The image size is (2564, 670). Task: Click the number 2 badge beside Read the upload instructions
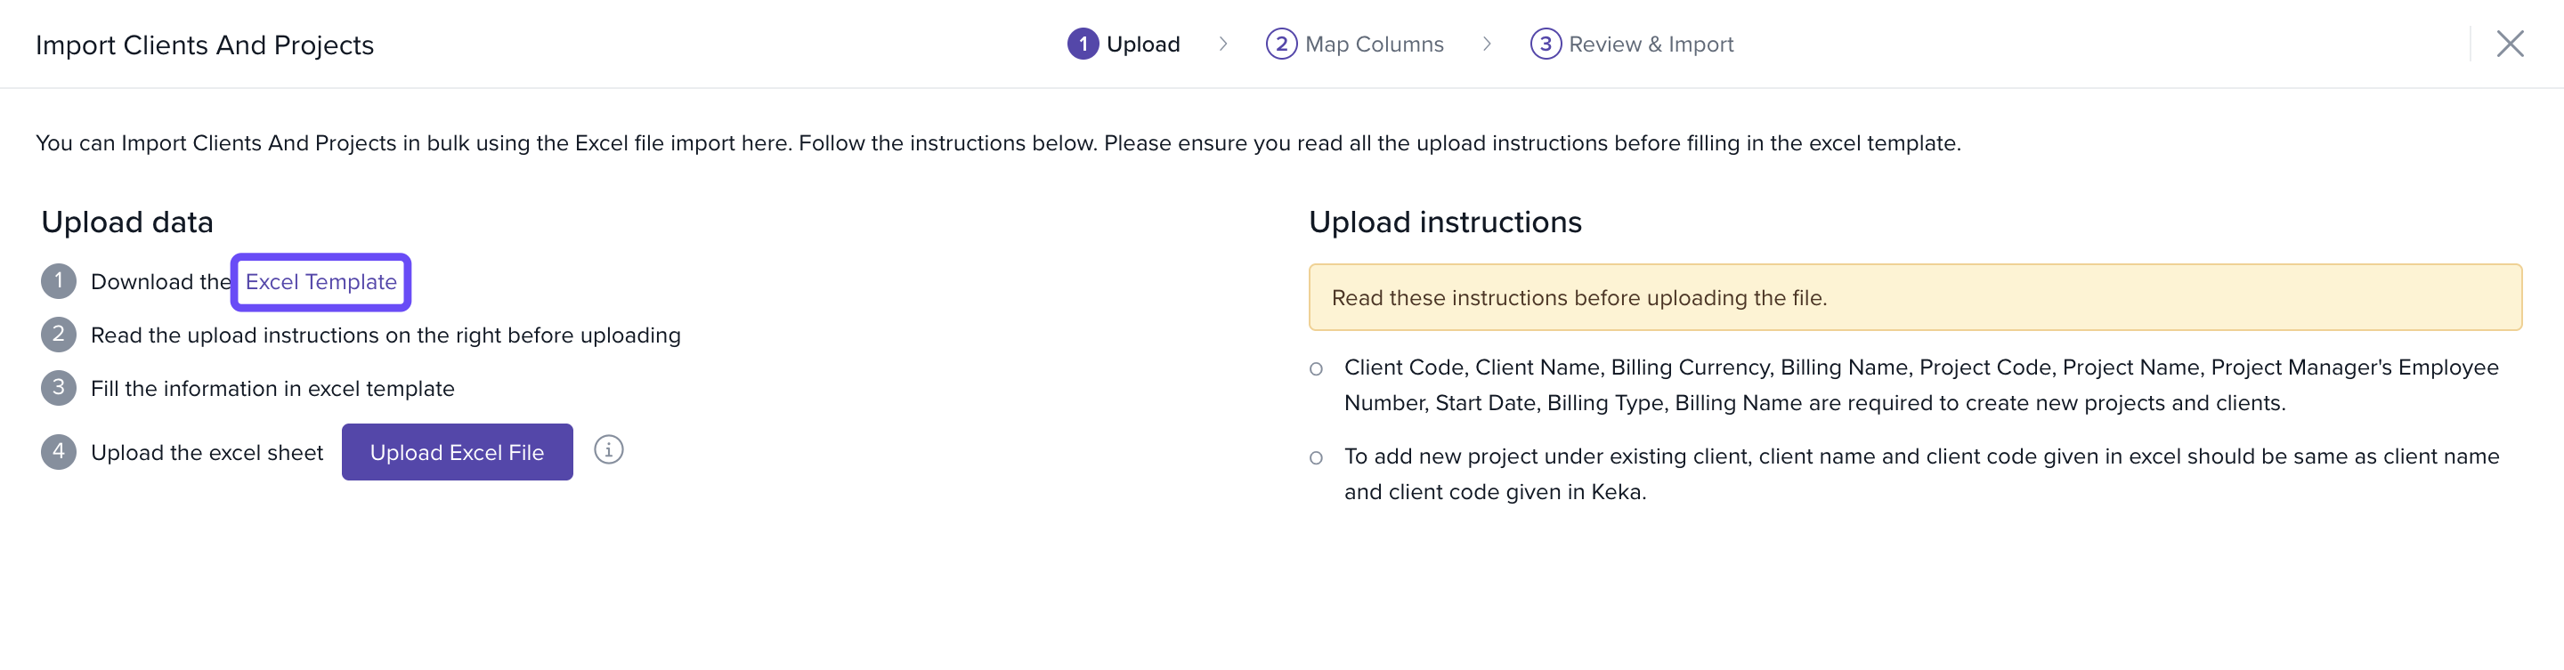pyautogui.click(x=59, y=335)
